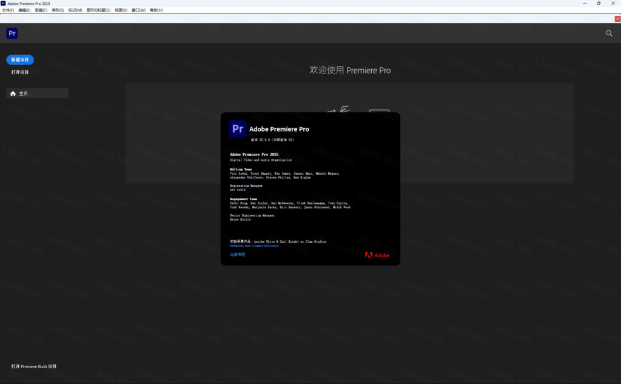Click the small red close icon below the title bar

tap(617, 19)
